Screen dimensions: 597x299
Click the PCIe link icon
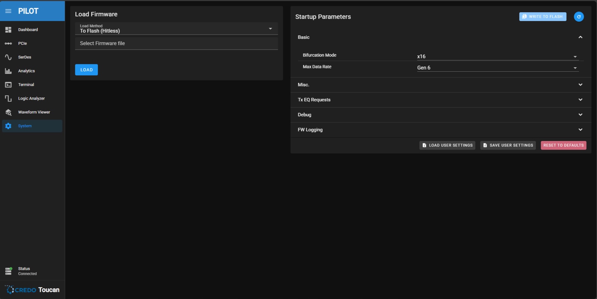point(8,43)
